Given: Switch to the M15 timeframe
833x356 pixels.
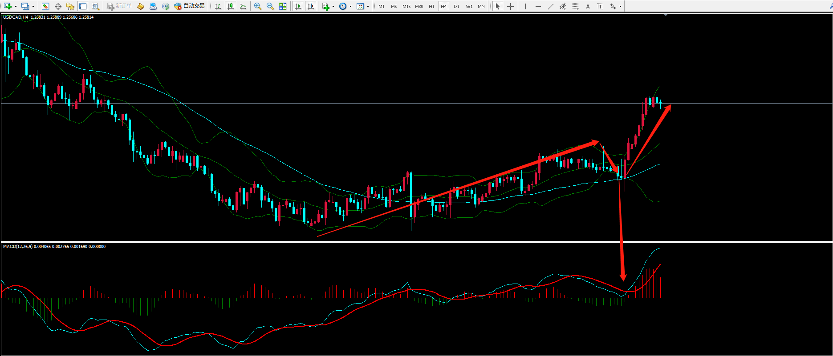Looking at the screenshot, I should (x=406, y=6).
